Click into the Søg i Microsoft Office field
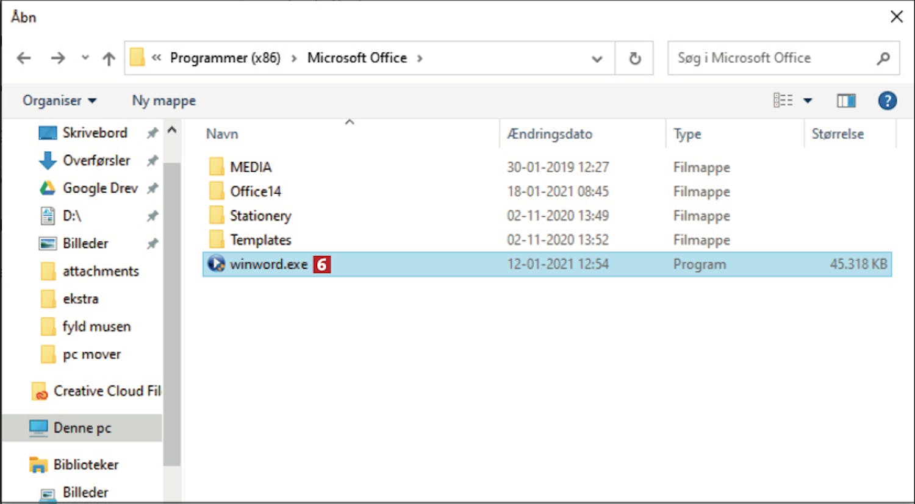This screenshot has width=915, height=504. (x=772, y=58)
